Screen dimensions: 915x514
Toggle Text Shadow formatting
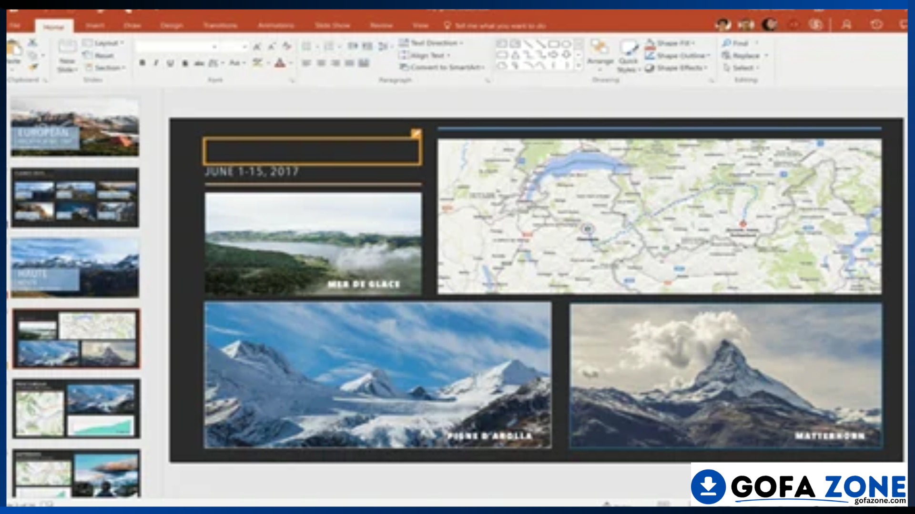185,63
